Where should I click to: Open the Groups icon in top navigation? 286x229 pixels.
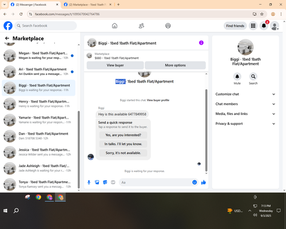click(x=168, y=26)
